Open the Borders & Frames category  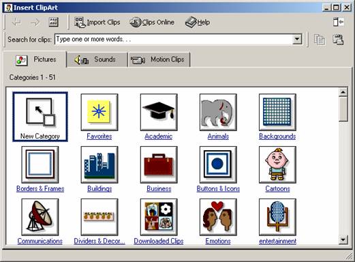pyautogui.click(x=40, y=188)
